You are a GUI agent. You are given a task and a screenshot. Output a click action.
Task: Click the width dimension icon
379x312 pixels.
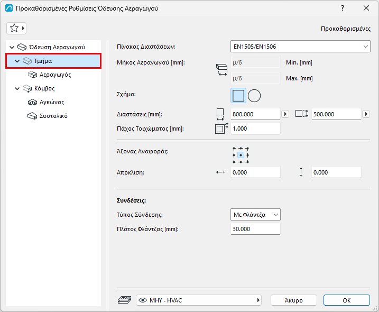tap(220, 114)
